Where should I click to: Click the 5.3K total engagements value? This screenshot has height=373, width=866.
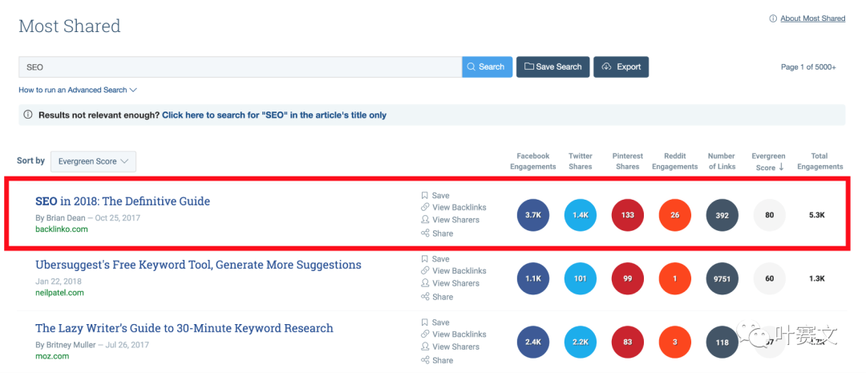[x=817, y=215]
